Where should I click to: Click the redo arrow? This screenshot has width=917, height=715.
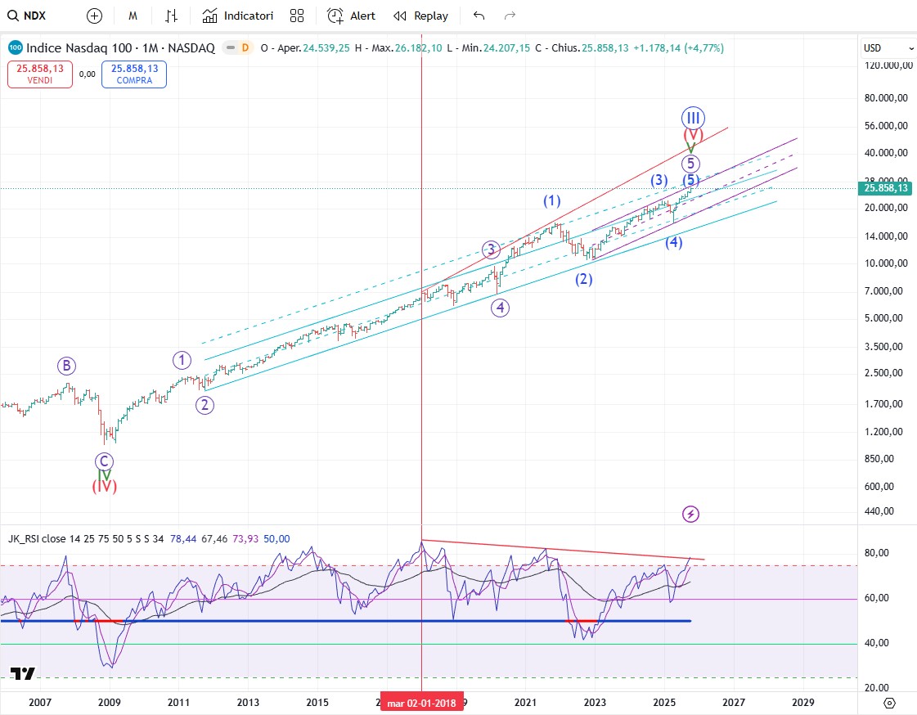coord(510,16)
